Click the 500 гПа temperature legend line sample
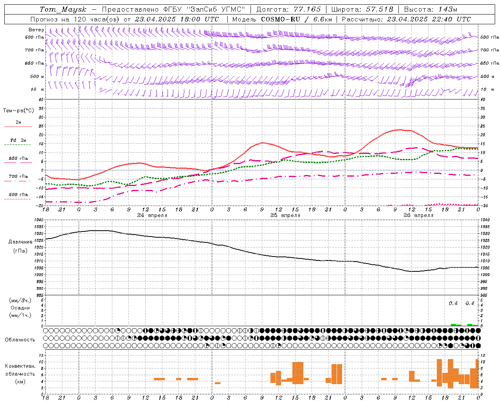 click(17, 199)
